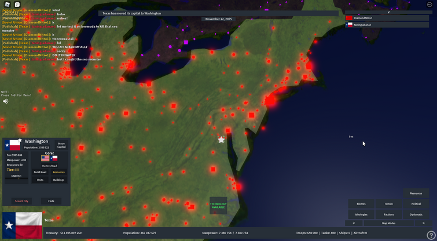Click Move Capital button

click(61, 145)
